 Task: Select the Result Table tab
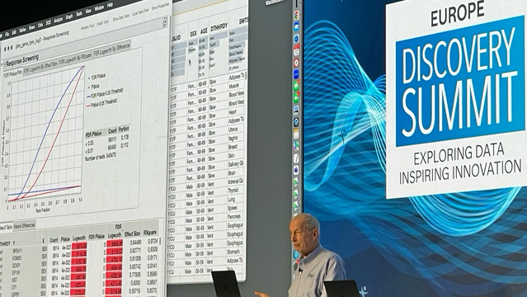click(6, 228)
